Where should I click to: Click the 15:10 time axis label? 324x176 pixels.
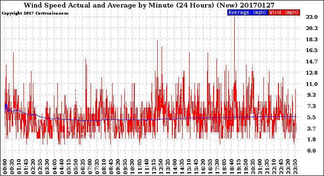pyautogui.click(x=189, y=167)
